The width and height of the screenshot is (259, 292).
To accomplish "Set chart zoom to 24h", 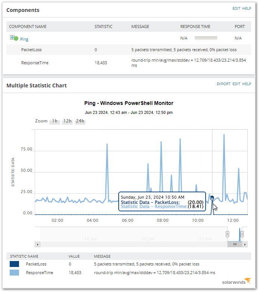I will coord(80,121).
